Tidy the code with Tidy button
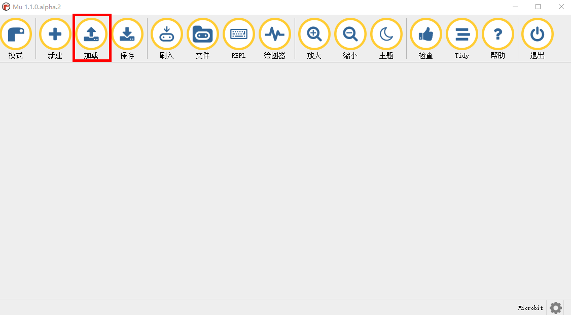Image resolution: width=571 pixels, height=315 pixels. tap(462, 38)
